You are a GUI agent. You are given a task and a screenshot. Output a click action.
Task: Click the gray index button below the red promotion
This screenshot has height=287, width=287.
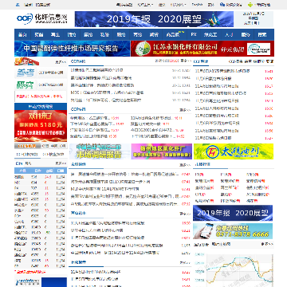point(28,146)
